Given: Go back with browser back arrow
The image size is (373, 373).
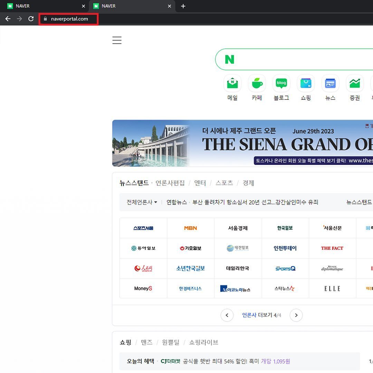Looking at the screenshot, I should point(8,19).
